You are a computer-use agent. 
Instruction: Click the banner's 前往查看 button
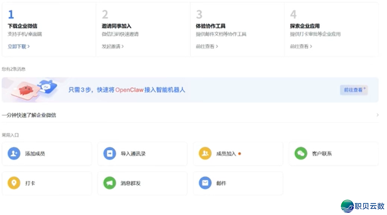[x=353, y=90]
